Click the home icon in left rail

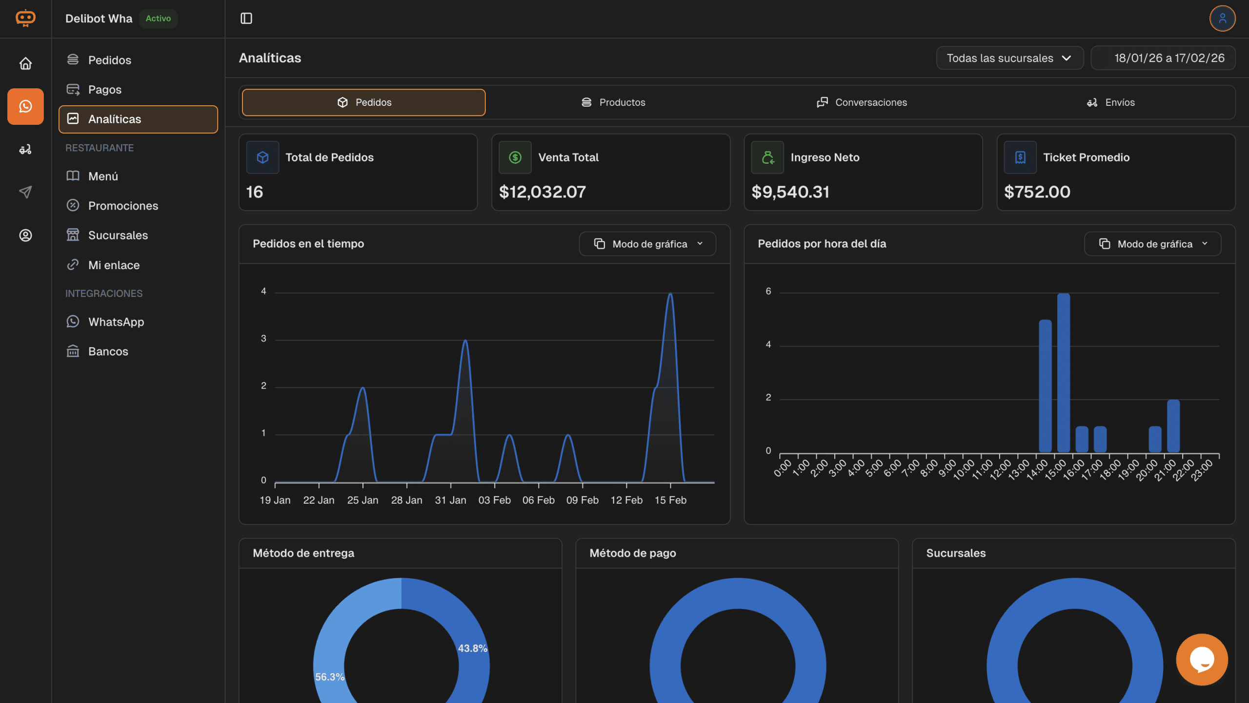coord(25,63)
